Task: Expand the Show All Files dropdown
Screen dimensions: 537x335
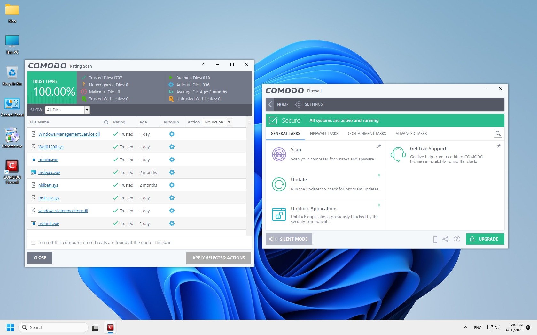Action: [87, 110]
